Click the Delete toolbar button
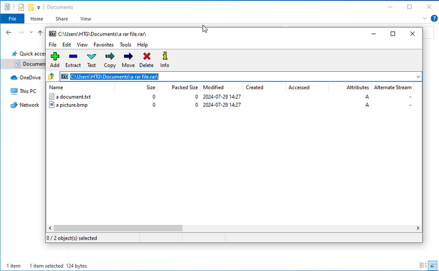Image resolution: width=439 pixels, height=271 pixels. [x=146, y=60]
